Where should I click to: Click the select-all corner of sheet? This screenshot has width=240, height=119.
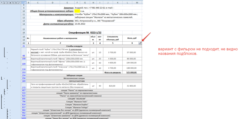(x=24, y=3)
